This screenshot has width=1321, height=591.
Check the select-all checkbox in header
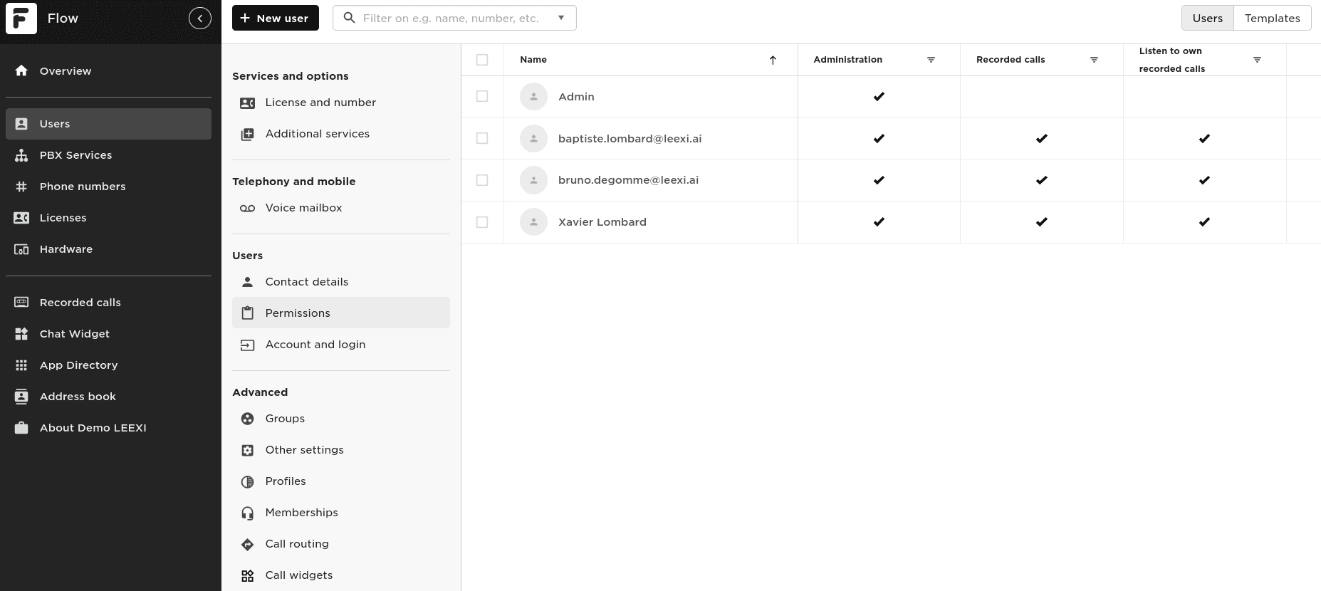click(482, 60)
